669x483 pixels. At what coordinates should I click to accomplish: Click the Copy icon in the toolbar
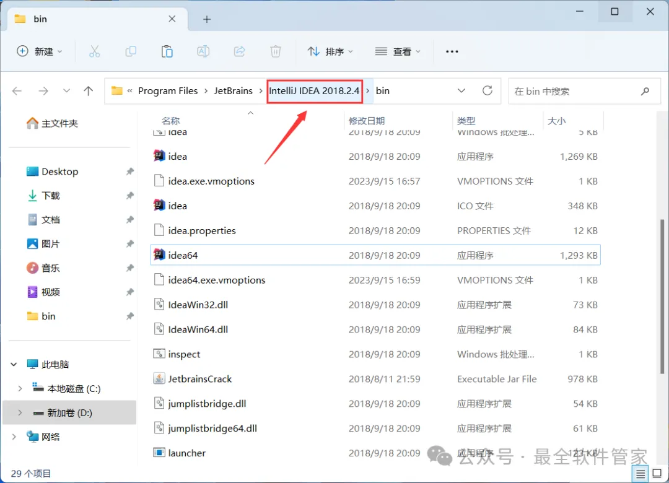pos(131,51)
